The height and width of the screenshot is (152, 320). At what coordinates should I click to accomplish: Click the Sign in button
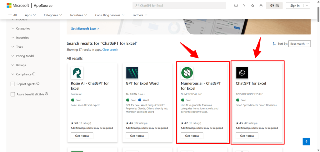point(295,6)
